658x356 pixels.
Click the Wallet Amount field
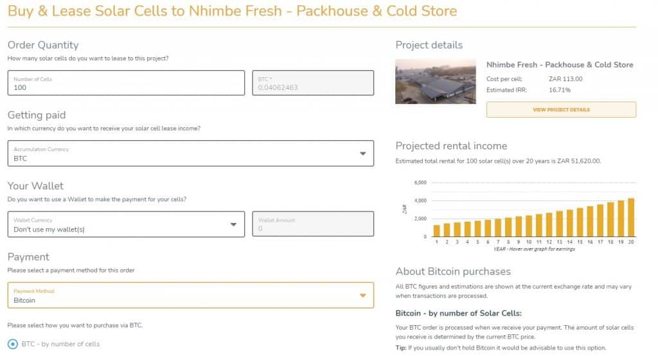point(313,224)
